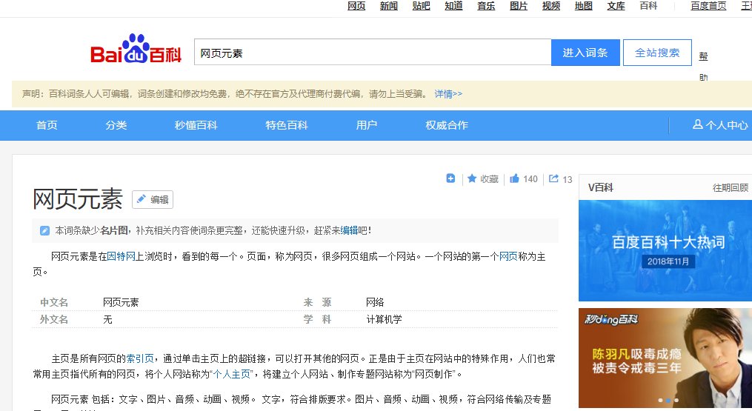752x411 pixels.
Task: Click the 进入词条 button
Action: pos(585,53)
